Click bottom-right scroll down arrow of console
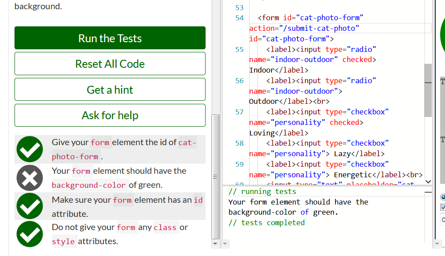 pyautogui.click(x=437, y=243)
